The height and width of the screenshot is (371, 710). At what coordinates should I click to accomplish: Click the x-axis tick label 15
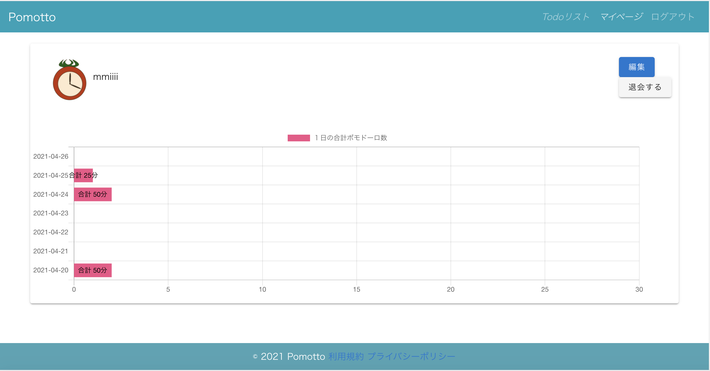pos(356,289)
